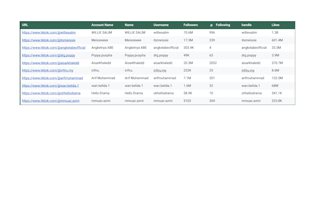
Task: Open the itsmeissie TikTok URL
Action: coord(49,40)
